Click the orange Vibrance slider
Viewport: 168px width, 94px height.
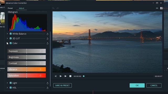[27, 69]
